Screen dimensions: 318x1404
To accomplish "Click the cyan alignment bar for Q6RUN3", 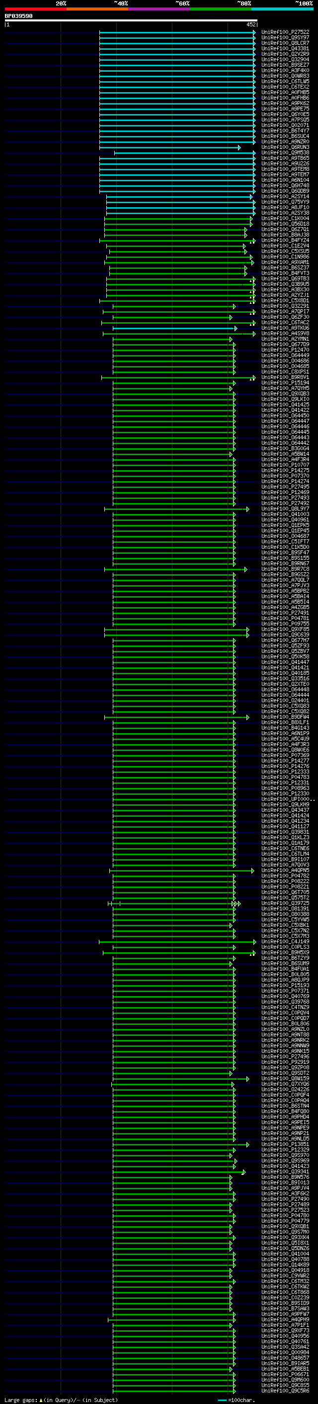I will (x=169, y=148).
